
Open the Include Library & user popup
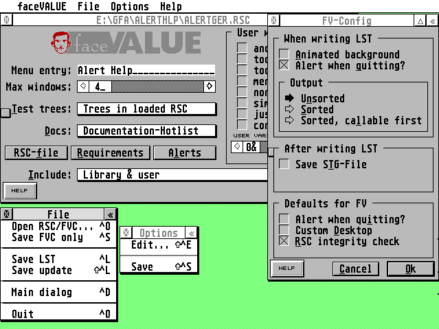(172, 175)
